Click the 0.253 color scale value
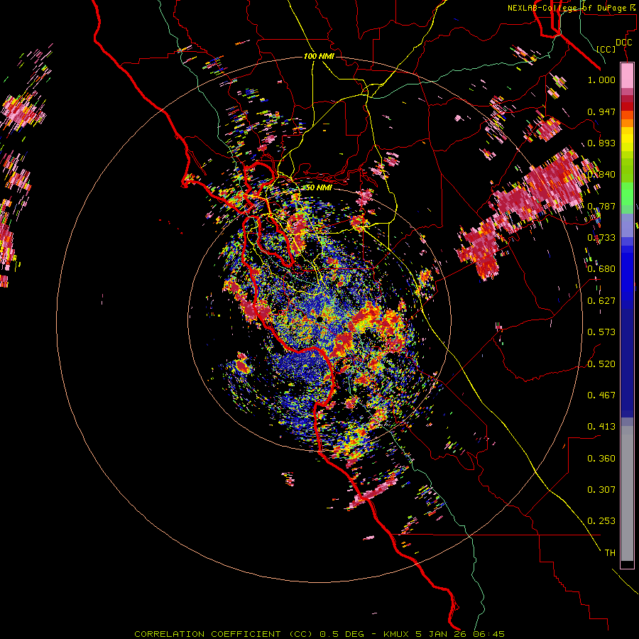Image resolution: width=639 pixels, height=639 pixels. tap(601, 521)
